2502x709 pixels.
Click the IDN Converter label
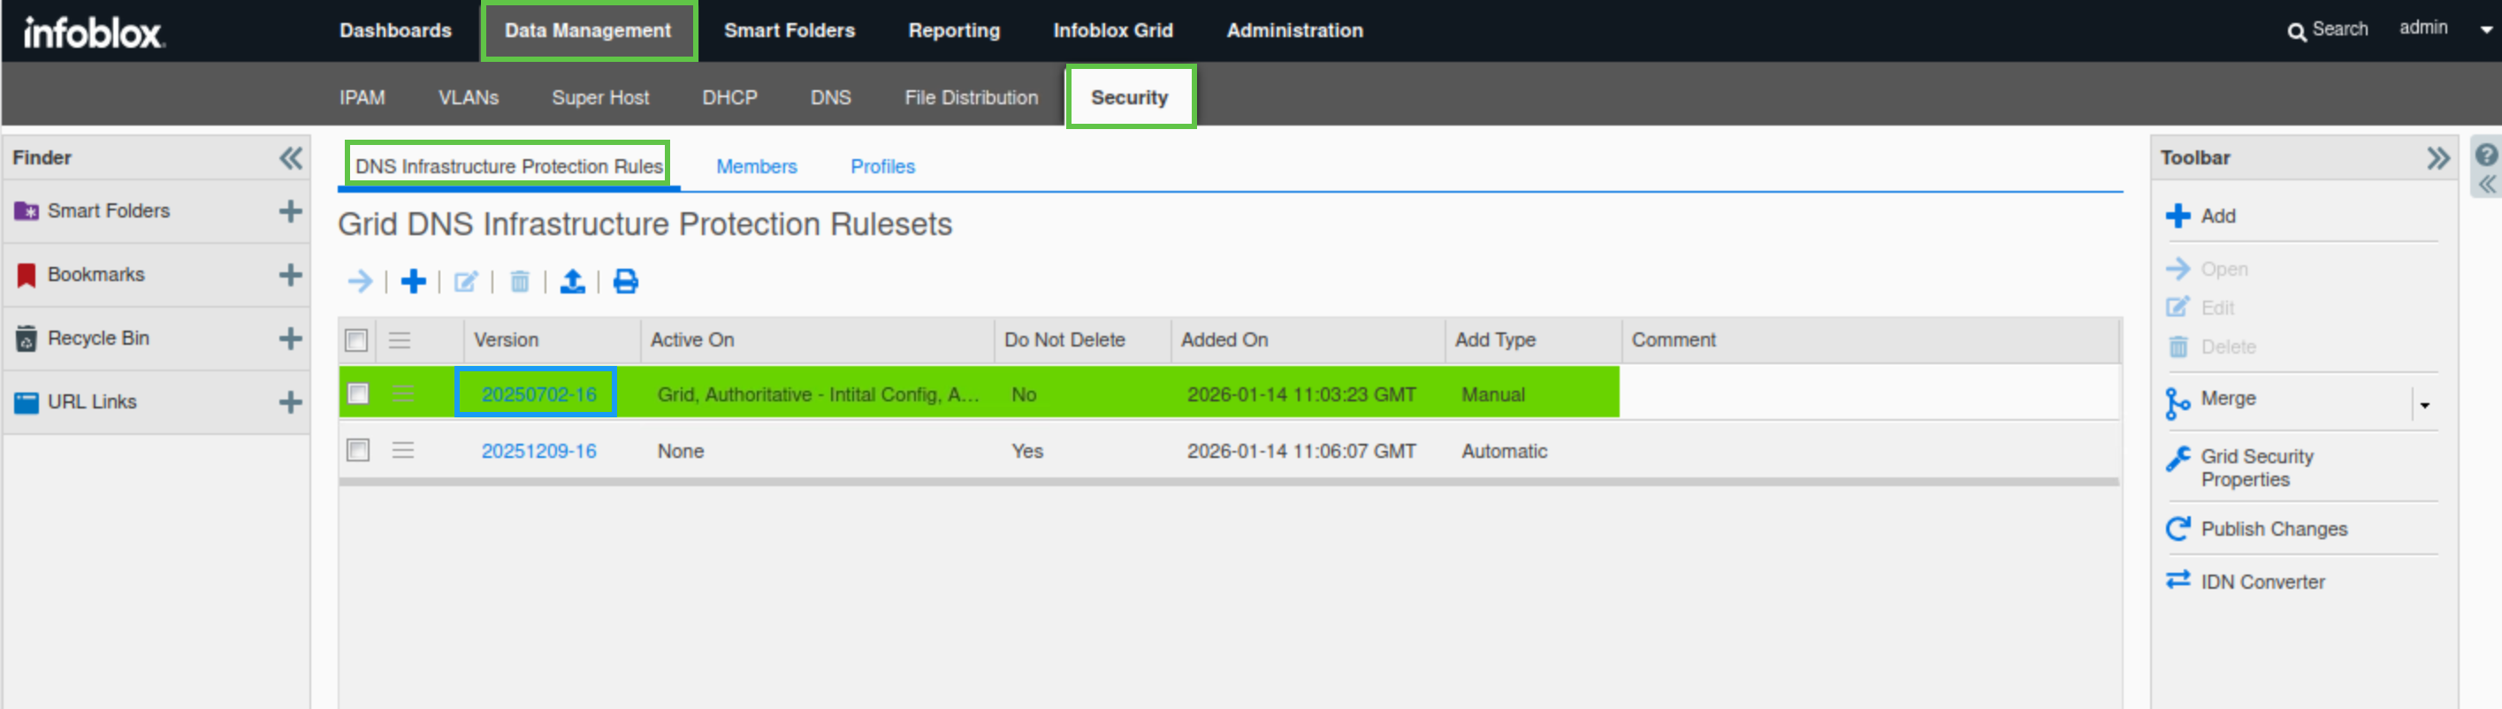[2263, 581]
